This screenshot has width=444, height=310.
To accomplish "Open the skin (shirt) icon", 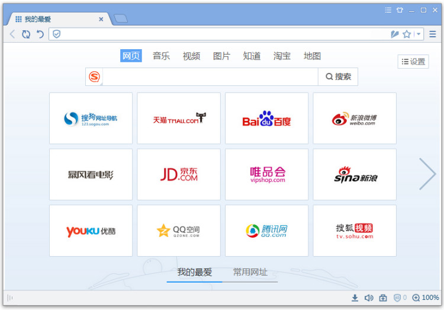I will click(x=400, y=10).
